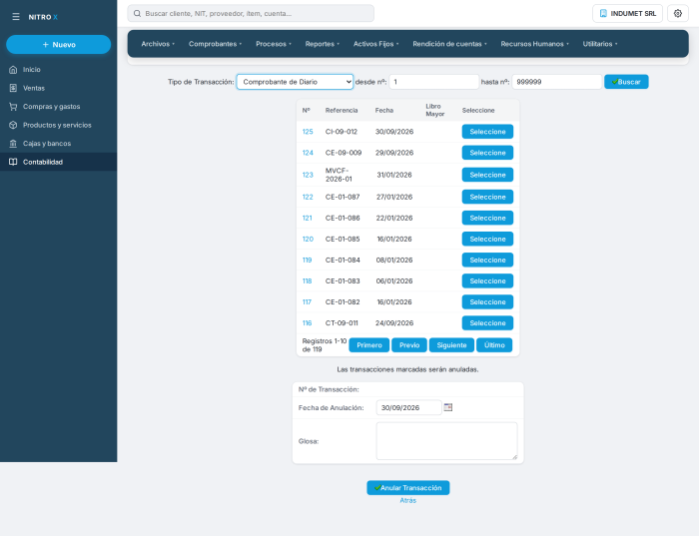Click the INDUMET SRL company icon
The image size is (699, 536).
603,13
